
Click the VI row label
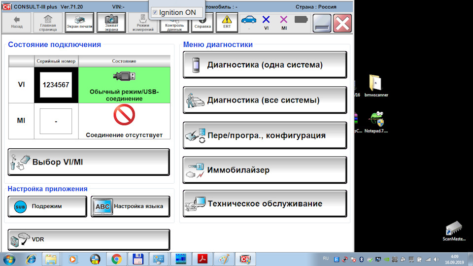click(x=21, y=85)
